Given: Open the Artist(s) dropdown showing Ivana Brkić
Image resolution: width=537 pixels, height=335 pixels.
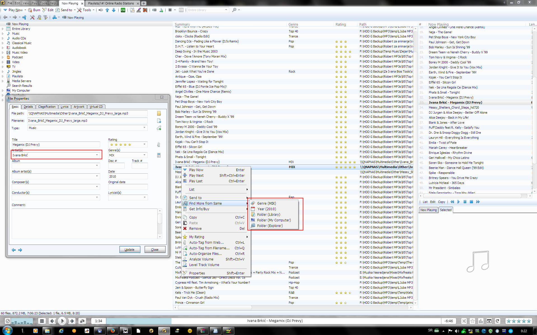Looking at the screenshot, I should pos(97,155).
